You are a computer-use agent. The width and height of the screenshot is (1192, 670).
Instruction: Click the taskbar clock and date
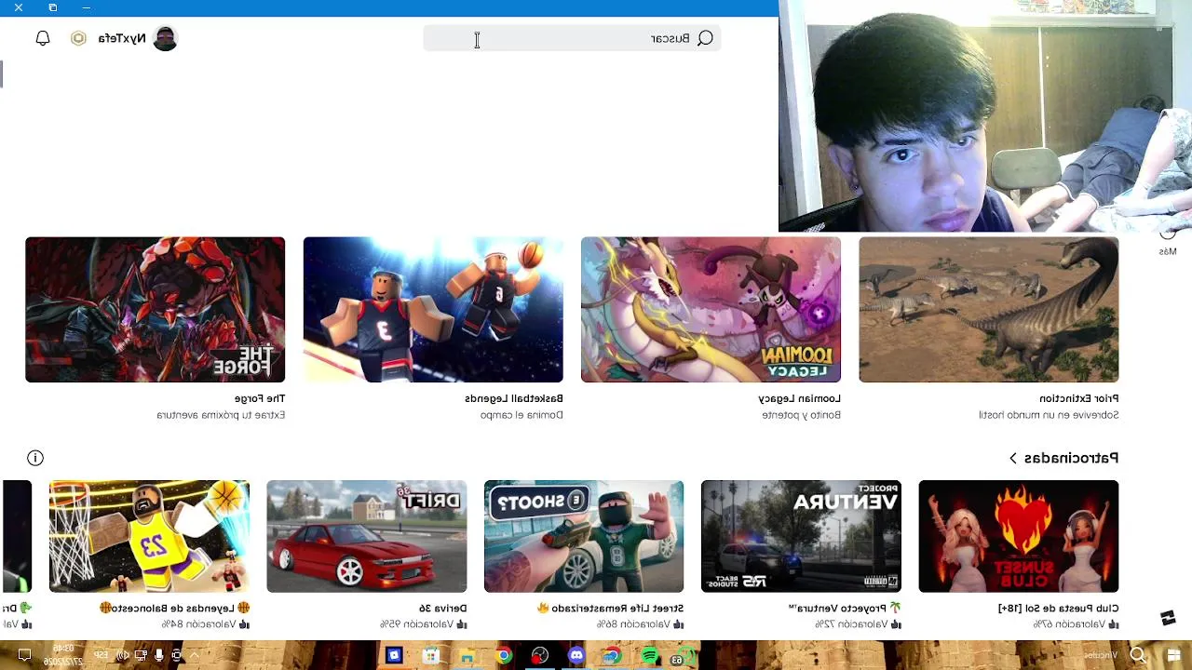63,655
